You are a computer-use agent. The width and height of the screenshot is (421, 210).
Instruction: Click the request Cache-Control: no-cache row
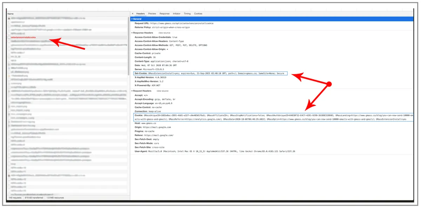[x=149, y=107]
